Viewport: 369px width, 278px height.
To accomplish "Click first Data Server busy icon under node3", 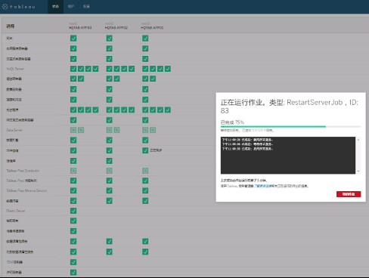I will (145, 130).
